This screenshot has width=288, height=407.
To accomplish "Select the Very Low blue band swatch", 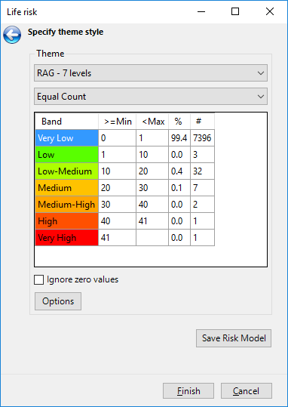I will 66,138.
